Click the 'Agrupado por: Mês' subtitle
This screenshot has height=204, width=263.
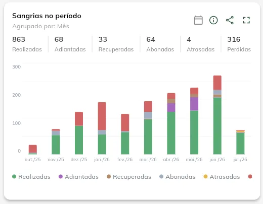pos(40,26)
